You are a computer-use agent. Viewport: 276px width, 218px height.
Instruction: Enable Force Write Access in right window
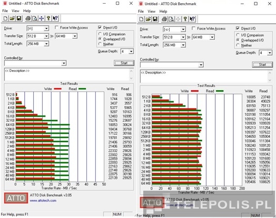(193, 28)
